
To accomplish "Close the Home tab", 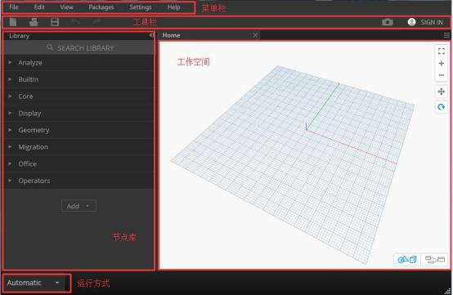I will pyautogui.click(x=255, y=35).
